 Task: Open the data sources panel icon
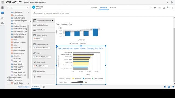2,8
